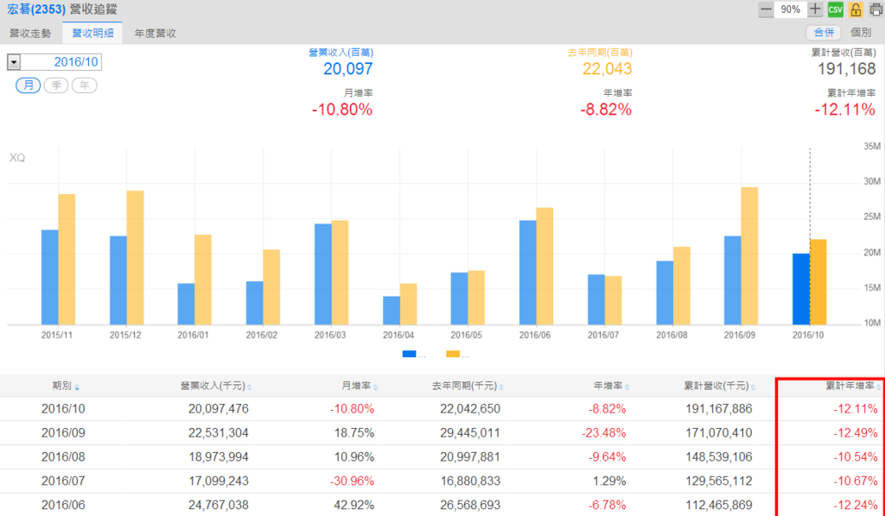Click the dark blue 2016/10 revenue bar

801,289
